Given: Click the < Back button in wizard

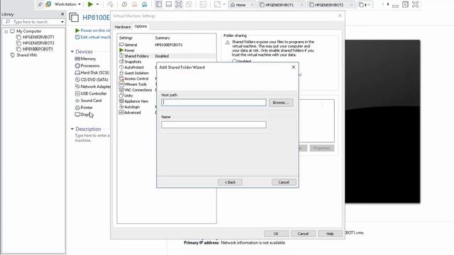Looking at the screenshot, I should click(x=230, y=182).
